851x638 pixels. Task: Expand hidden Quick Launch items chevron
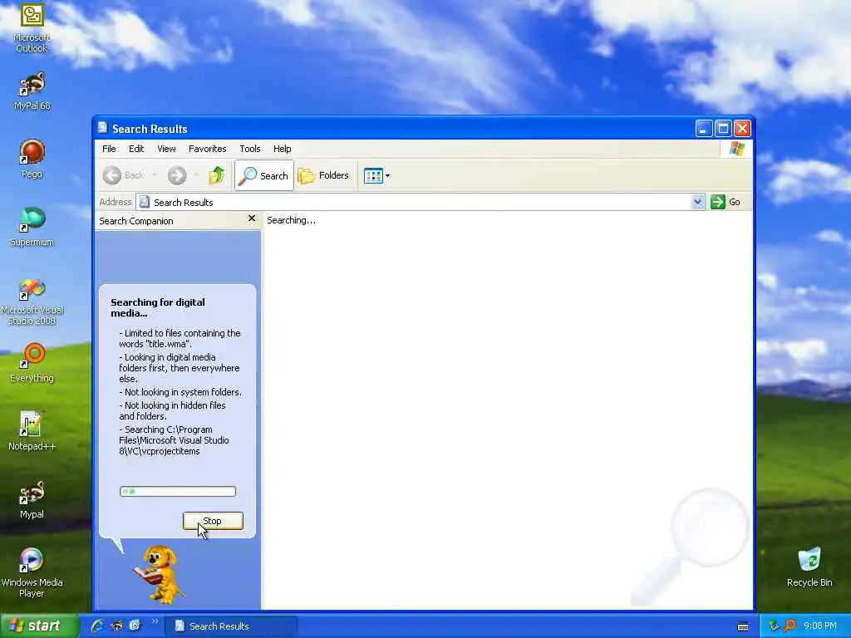(x=155, y=621)
